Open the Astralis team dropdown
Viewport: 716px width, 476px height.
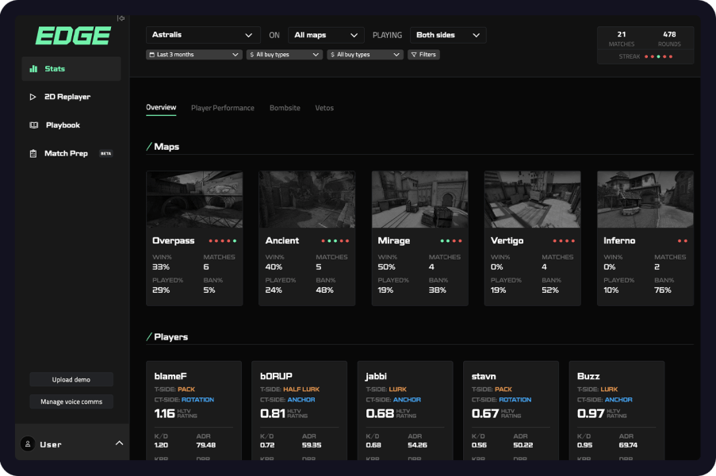(203, 35)
